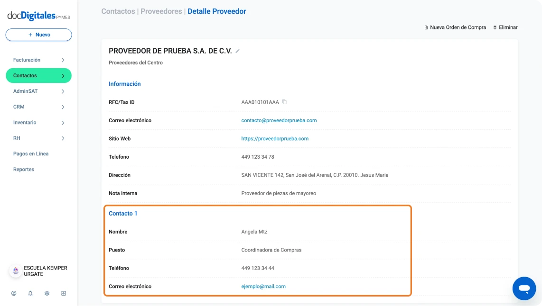542x306 pixels.
Task: Open the Pagos en Línea menu item
Action: coord(31,153)
